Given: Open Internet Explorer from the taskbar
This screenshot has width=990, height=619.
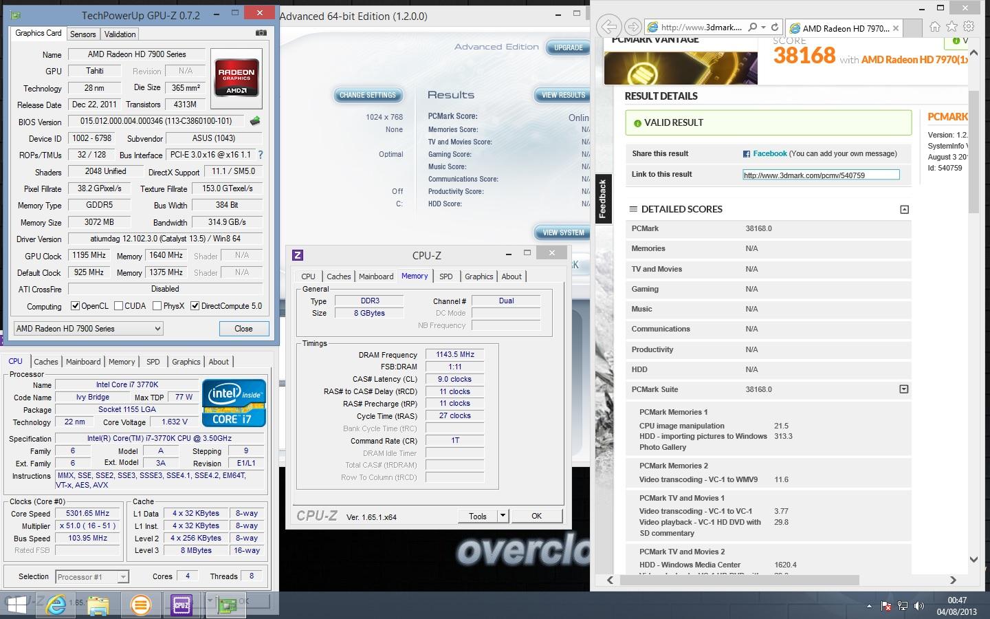Looking at the screenshot, I should click(x=56, y=605).
